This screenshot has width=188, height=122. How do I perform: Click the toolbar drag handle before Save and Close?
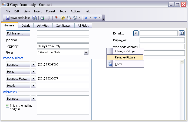tap(4, 18)
